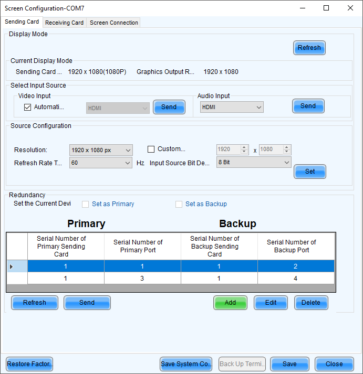Expand the Audio Input HDMI dropdown
This screenshot has height=374, width=363.
tap(232, 107)
